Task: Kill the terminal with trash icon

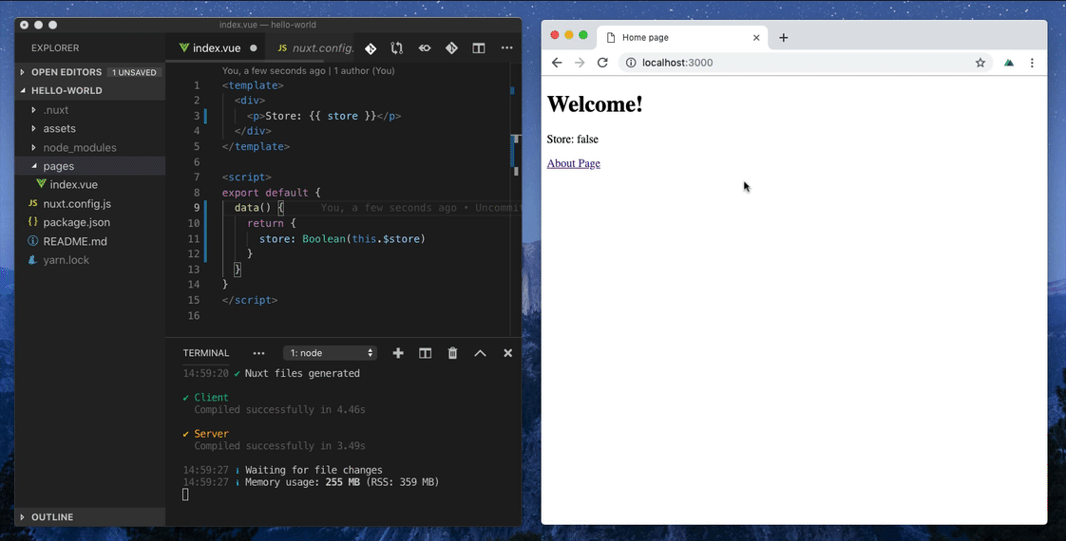Action: pos(452,353)
